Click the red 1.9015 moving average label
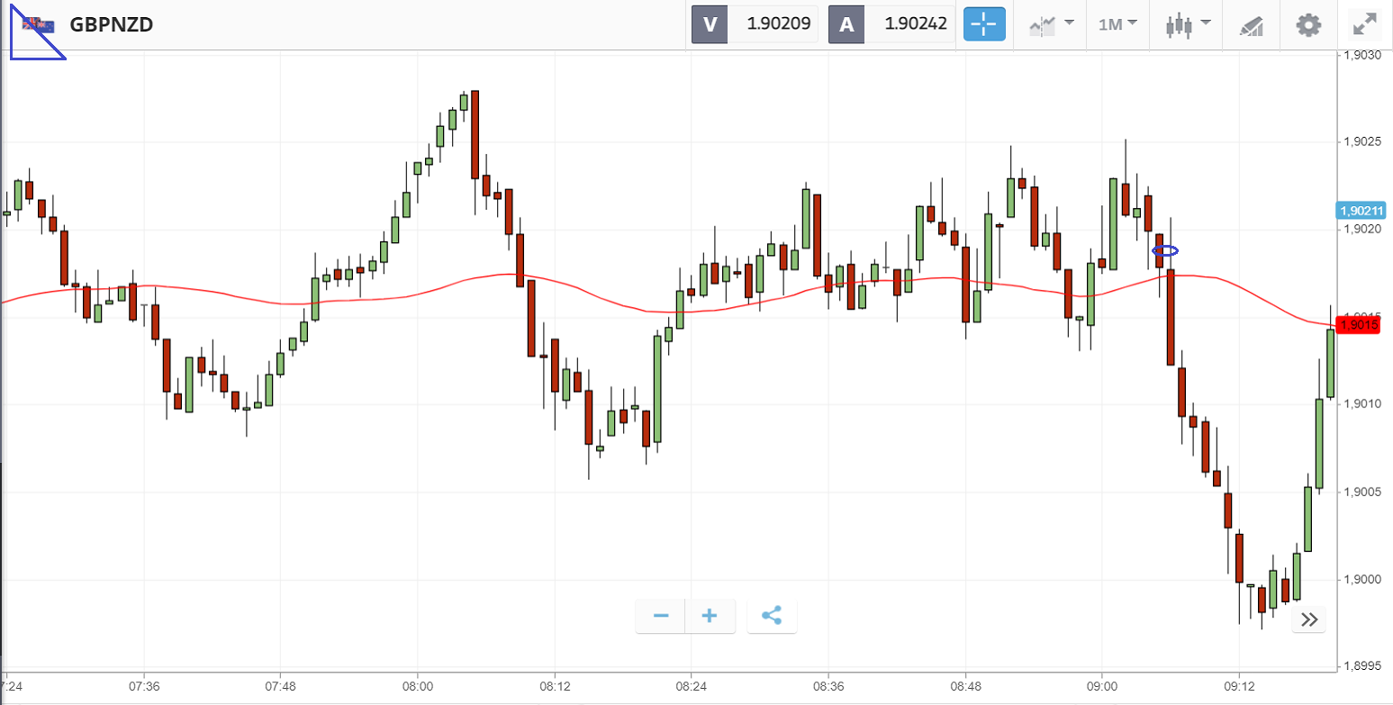The height and width of the screenshot is (705, 1393). coord(1360,324)
